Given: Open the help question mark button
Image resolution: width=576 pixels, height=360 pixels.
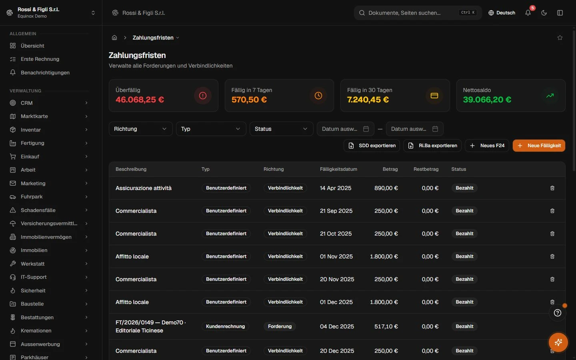Looking at the screenshot, I should [x=558, y=313].
